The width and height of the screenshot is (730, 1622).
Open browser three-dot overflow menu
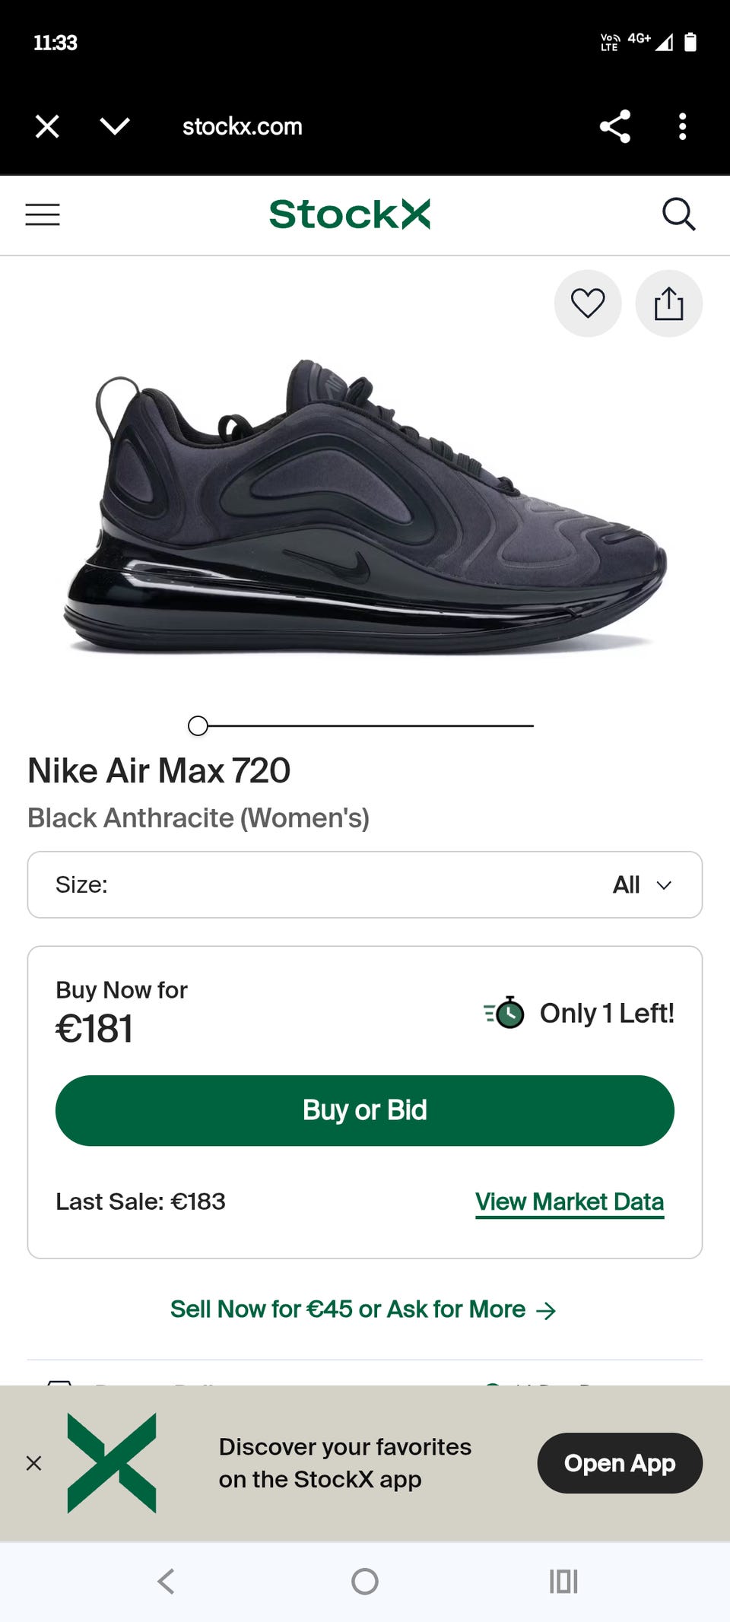click(x=682, y=126)
